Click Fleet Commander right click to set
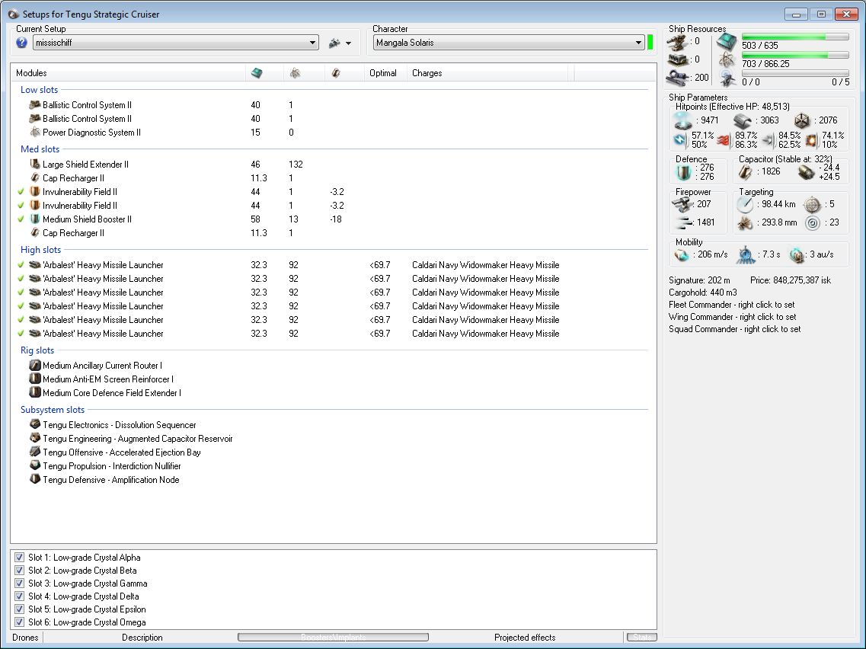The height and width of the screenshot is (649, 866). tap(731, 305)
